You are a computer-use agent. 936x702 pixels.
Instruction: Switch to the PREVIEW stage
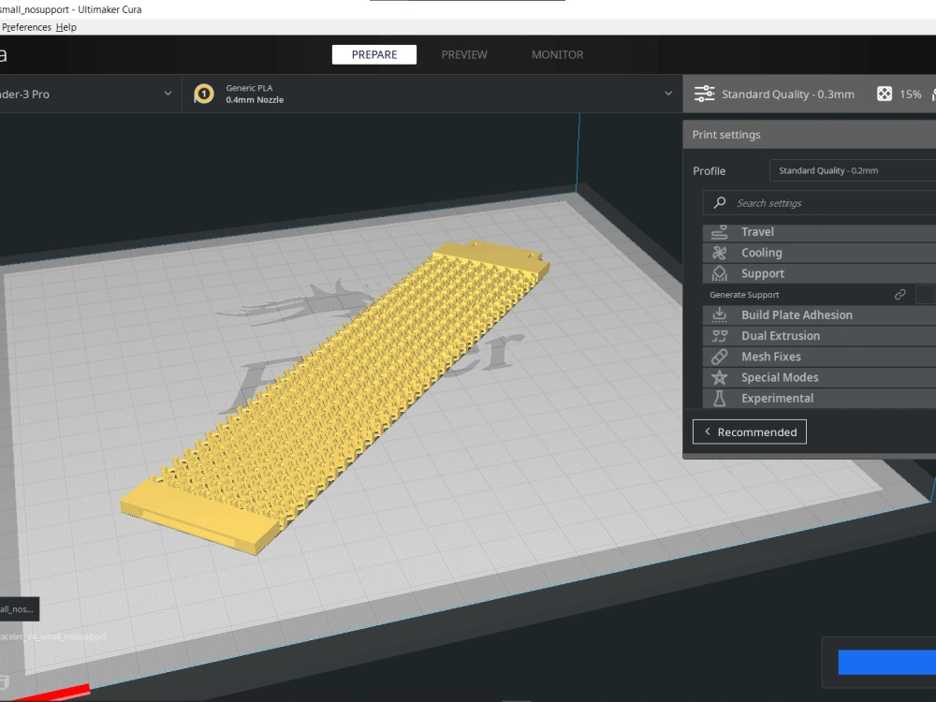(x=464, y=54)
